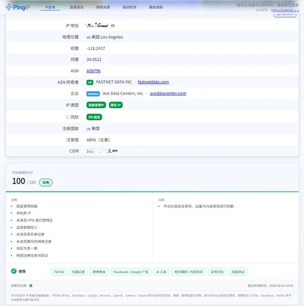Click 未发现 VPN 或代理特征 item

pyautogui.click(x=34, y=220)
